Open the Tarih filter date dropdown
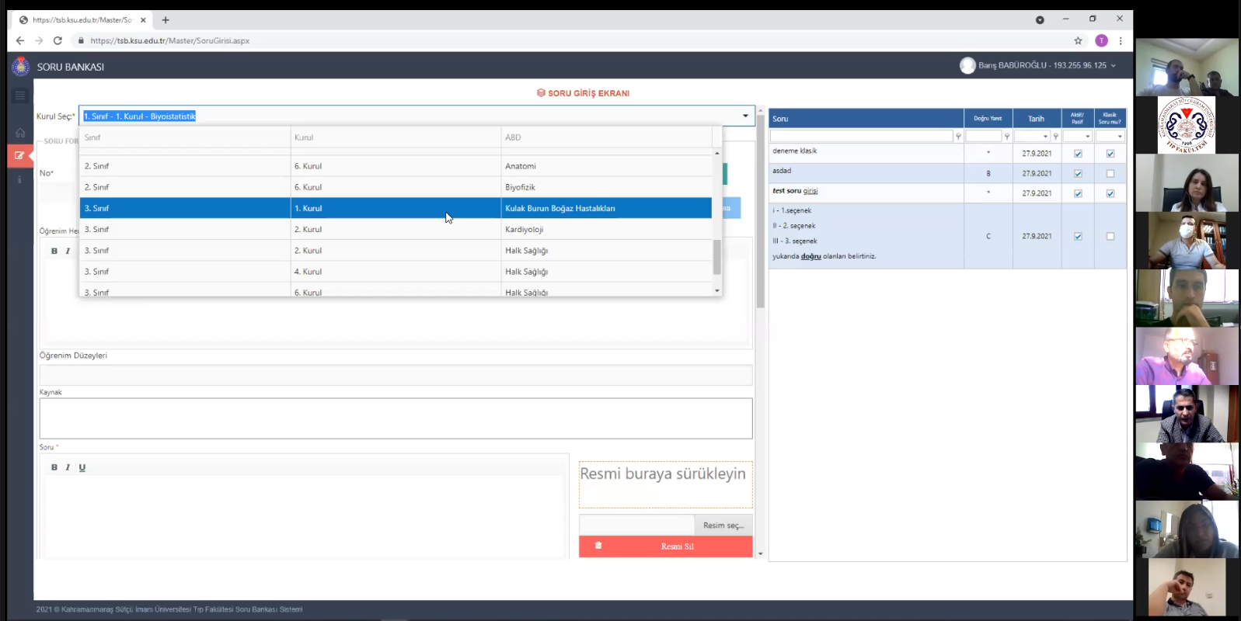The width and height of the screenshot is (1241, 621). tap(1045, 137)
